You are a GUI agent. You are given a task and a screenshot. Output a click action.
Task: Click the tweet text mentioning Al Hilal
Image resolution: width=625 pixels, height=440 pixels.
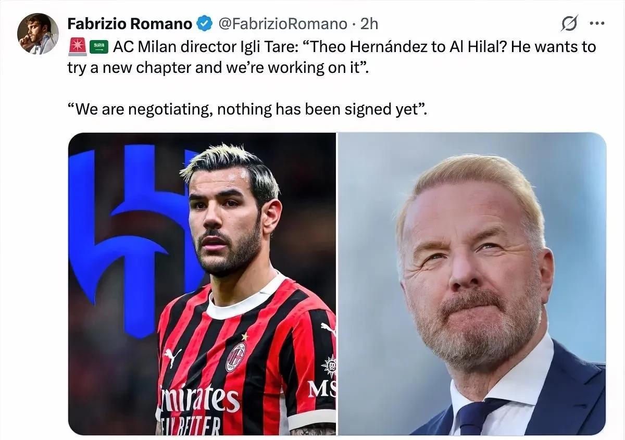(x=331, y=57)
